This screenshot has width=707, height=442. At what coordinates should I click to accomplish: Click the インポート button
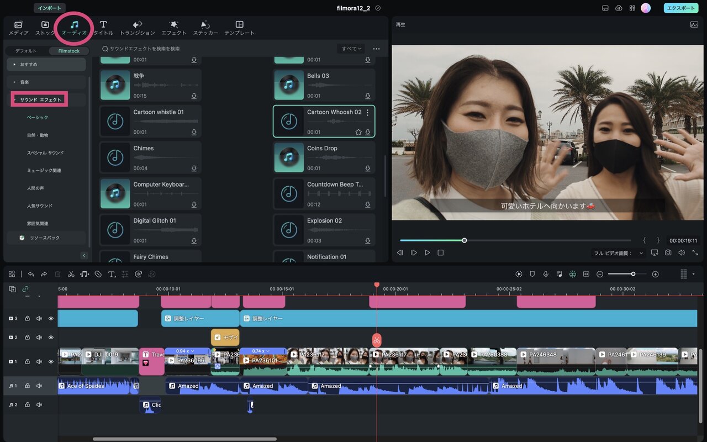[50, 8]
